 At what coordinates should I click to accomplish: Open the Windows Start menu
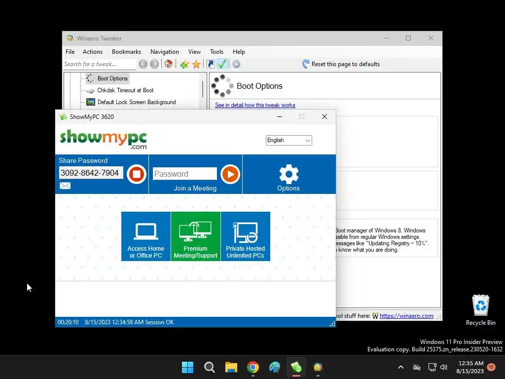click(x=187, y=367)
